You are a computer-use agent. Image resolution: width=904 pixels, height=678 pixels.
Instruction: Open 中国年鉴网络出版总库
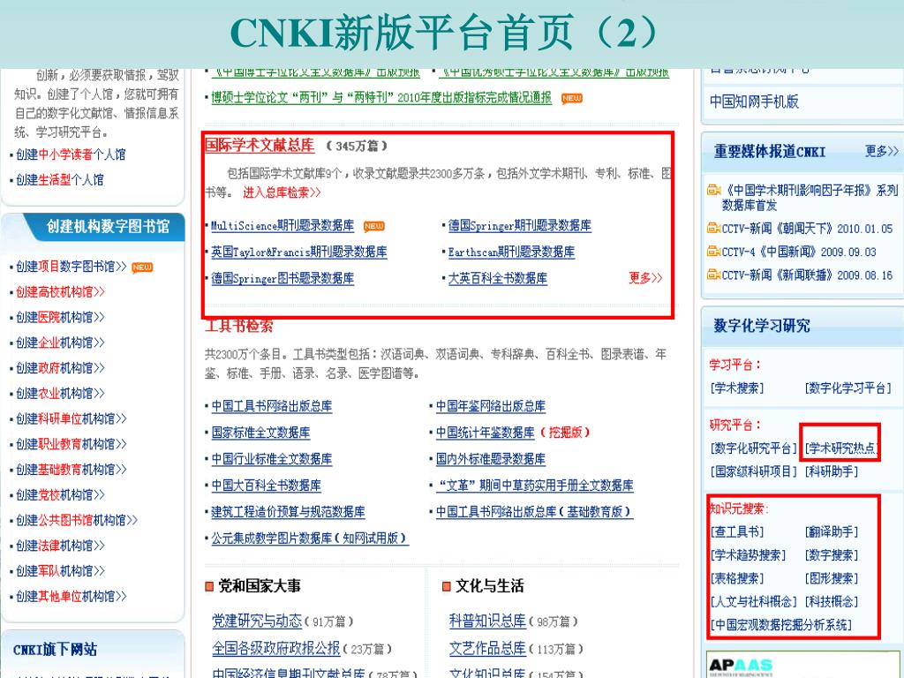491,406
